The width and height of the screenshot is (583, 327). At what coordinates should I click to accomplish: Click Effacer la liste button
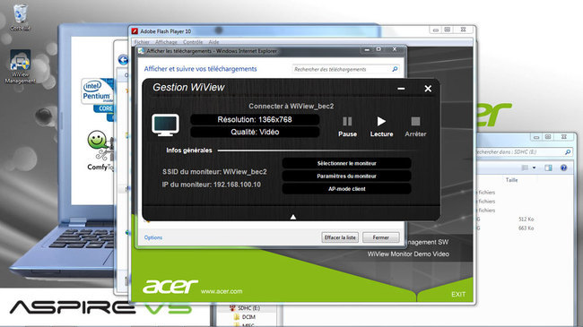(340, 237)
